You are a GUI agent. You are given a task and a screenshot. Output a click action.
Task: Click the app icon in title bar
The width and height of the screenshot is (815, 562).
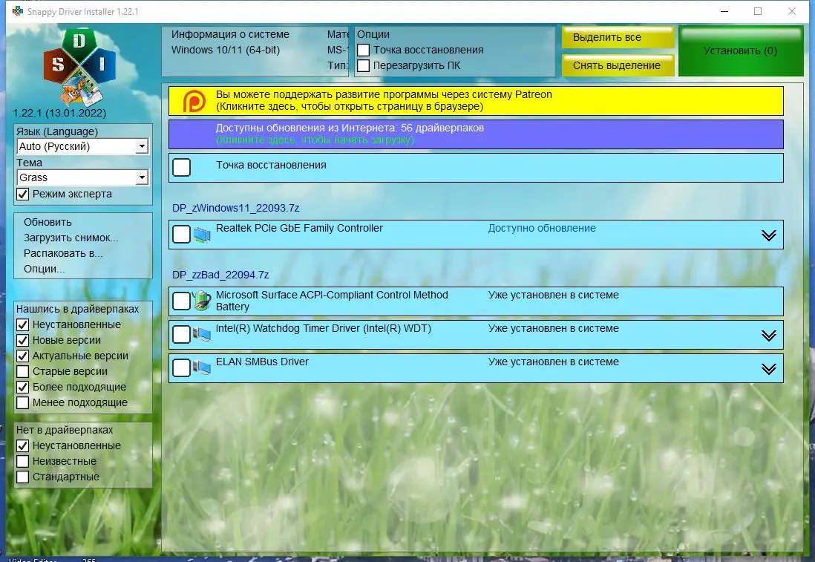(x=18, y=11)
